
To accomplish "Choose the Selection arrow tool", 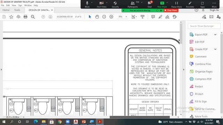I will [90, 17].
